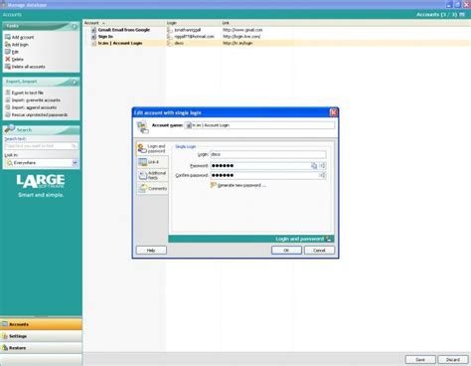Viewport: 471px width, 366px height.
Task: Click the Import: append accounts icon
Action: 8,107
